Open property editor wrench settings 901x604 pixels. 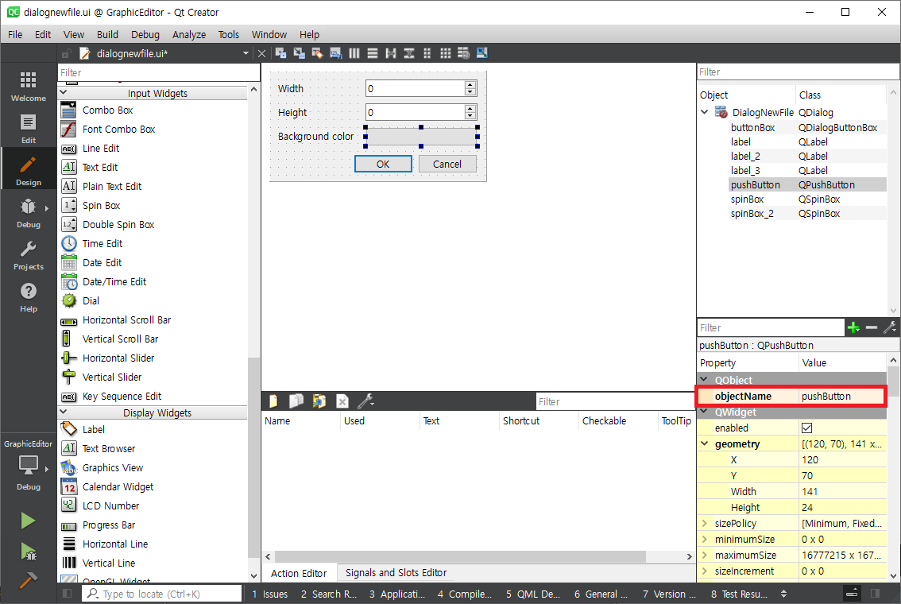pos(890,327)
